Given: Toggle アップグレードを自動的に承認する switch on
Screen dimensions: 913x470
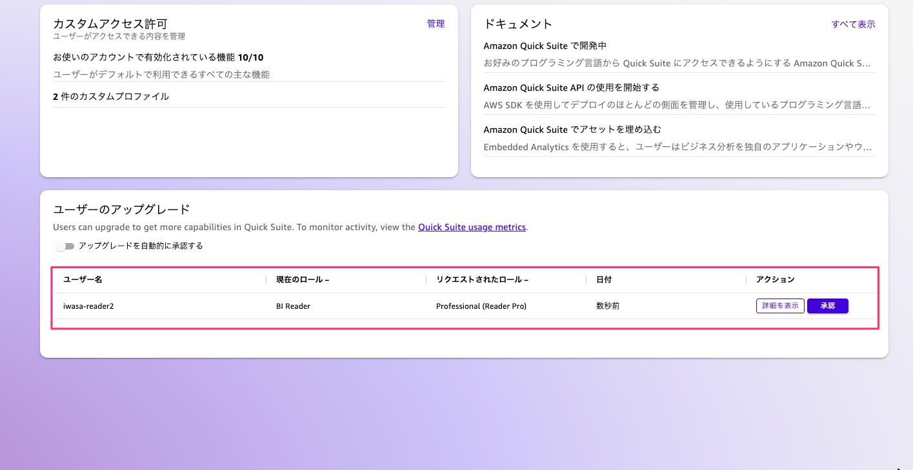Looking at the screenshot, I should tap(65, 246).
